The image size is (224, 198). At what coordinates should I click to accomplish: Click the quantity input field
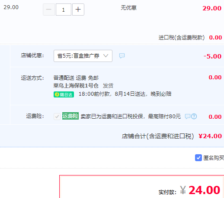64,10
